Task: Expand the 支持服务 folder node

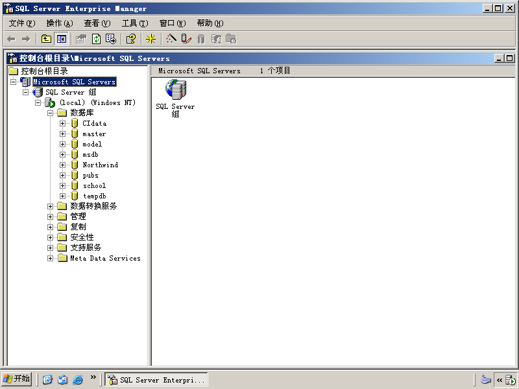Action: tap(51, 248)
